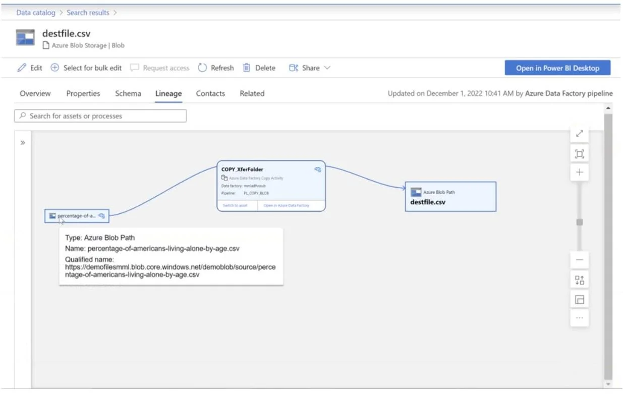Click the Data catalog breadcrumb

pos(36,13)
